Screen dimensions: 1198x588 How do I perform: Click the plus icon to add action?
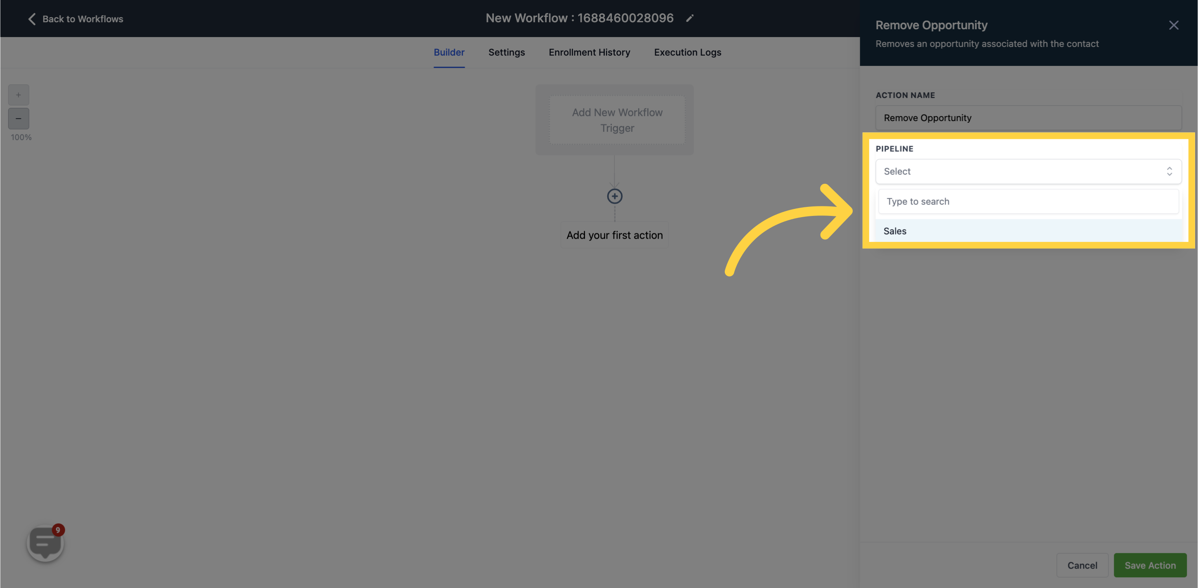(x=615, y=197)
